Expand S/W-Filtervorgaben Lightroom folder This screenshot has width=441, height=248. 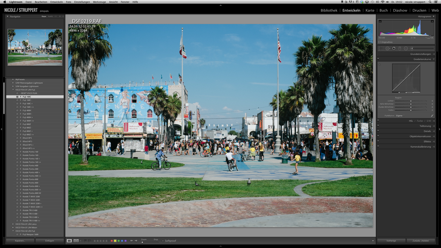13,83
